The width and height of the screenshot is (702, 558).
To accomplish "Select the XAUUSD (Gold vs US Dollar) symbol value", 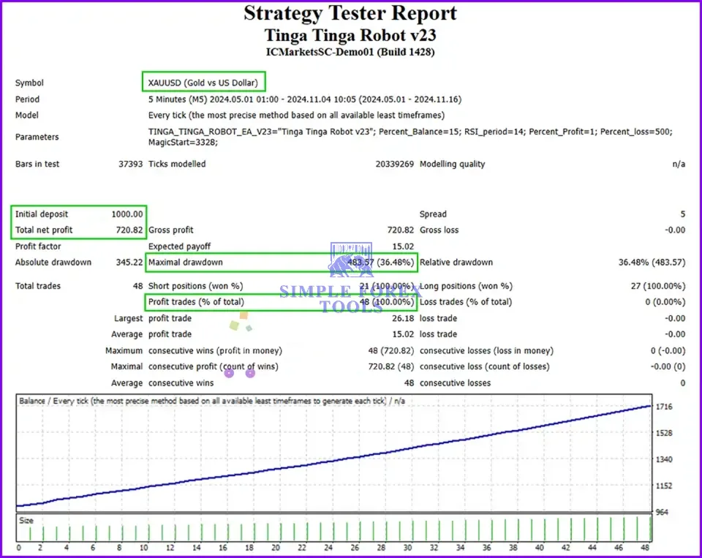I will tap(203, 83).
